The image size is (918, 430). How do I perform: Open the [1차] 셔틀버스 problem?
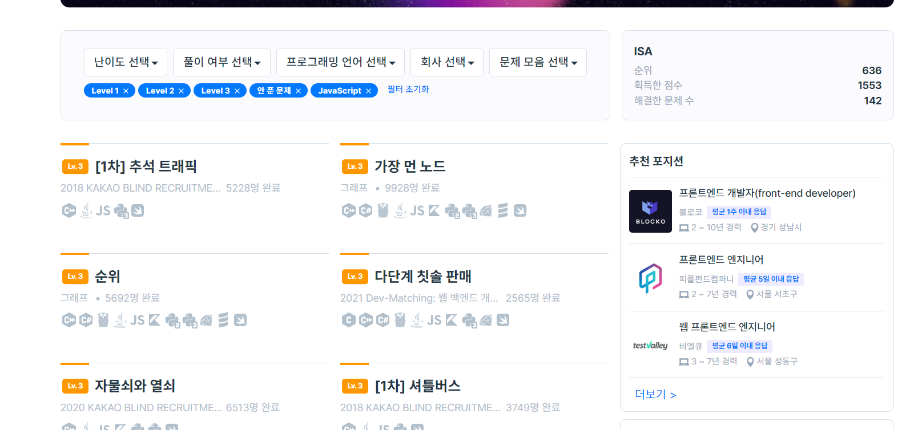(417, 386)
